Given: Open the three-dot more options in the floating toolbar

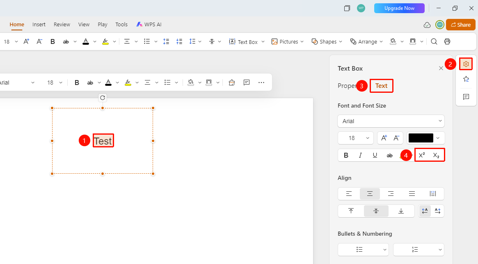Looking at the screenshot, I should pyautogui.click(x=261, y=83).
